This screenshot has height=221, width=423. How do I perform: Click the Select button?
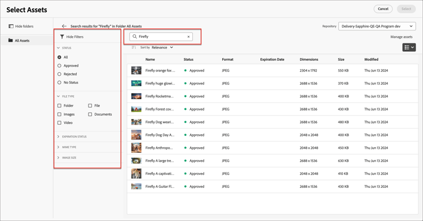pyautogui.click(x=406, y=9)
